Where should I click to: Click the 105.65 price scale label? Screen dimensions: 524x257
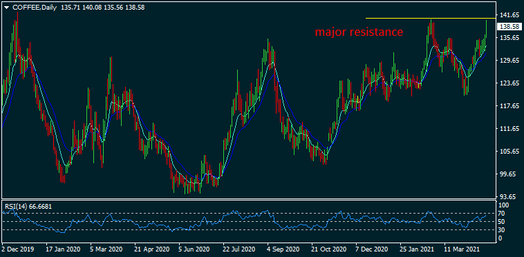click(x=509, y=152)
